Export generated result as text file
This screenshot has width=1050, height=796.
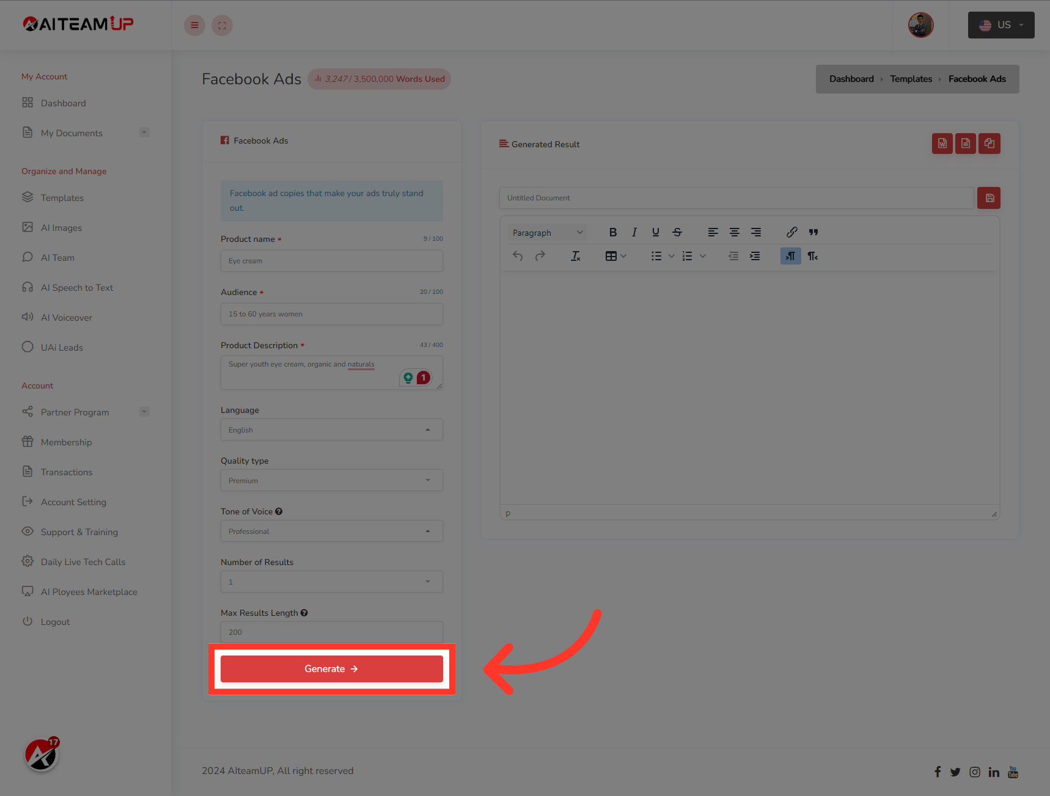[x=966, y=144]
